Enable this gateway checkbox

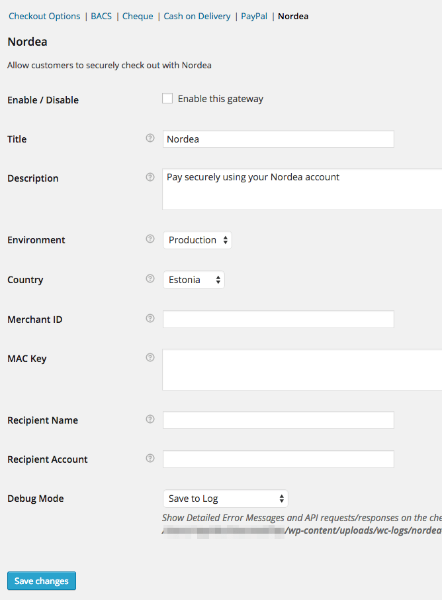[167, 97]
